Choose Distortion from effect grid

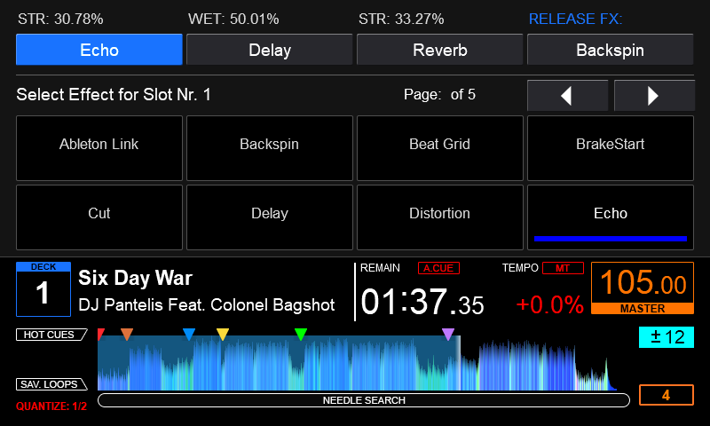(x=439, y=217)
